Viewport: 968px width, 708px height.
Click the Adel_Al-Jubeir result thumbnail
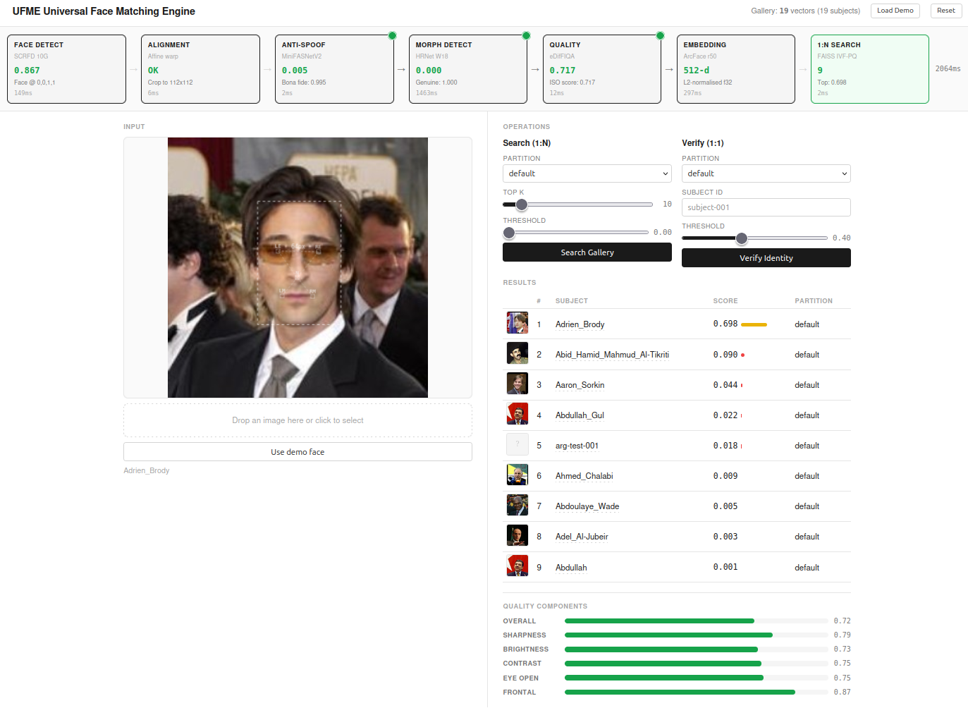517,535
